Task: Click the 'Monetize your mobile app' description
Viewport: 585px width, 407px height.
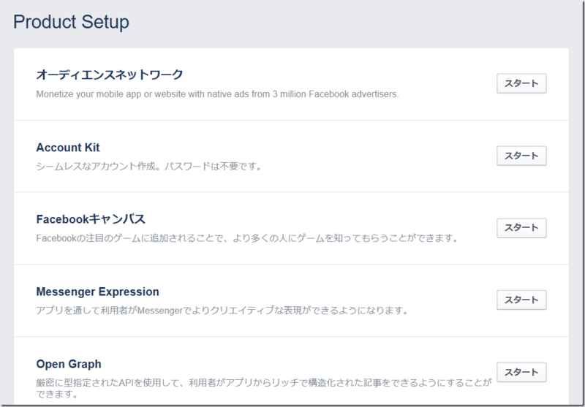Action: pyautogui.click(x=217, y=94)
